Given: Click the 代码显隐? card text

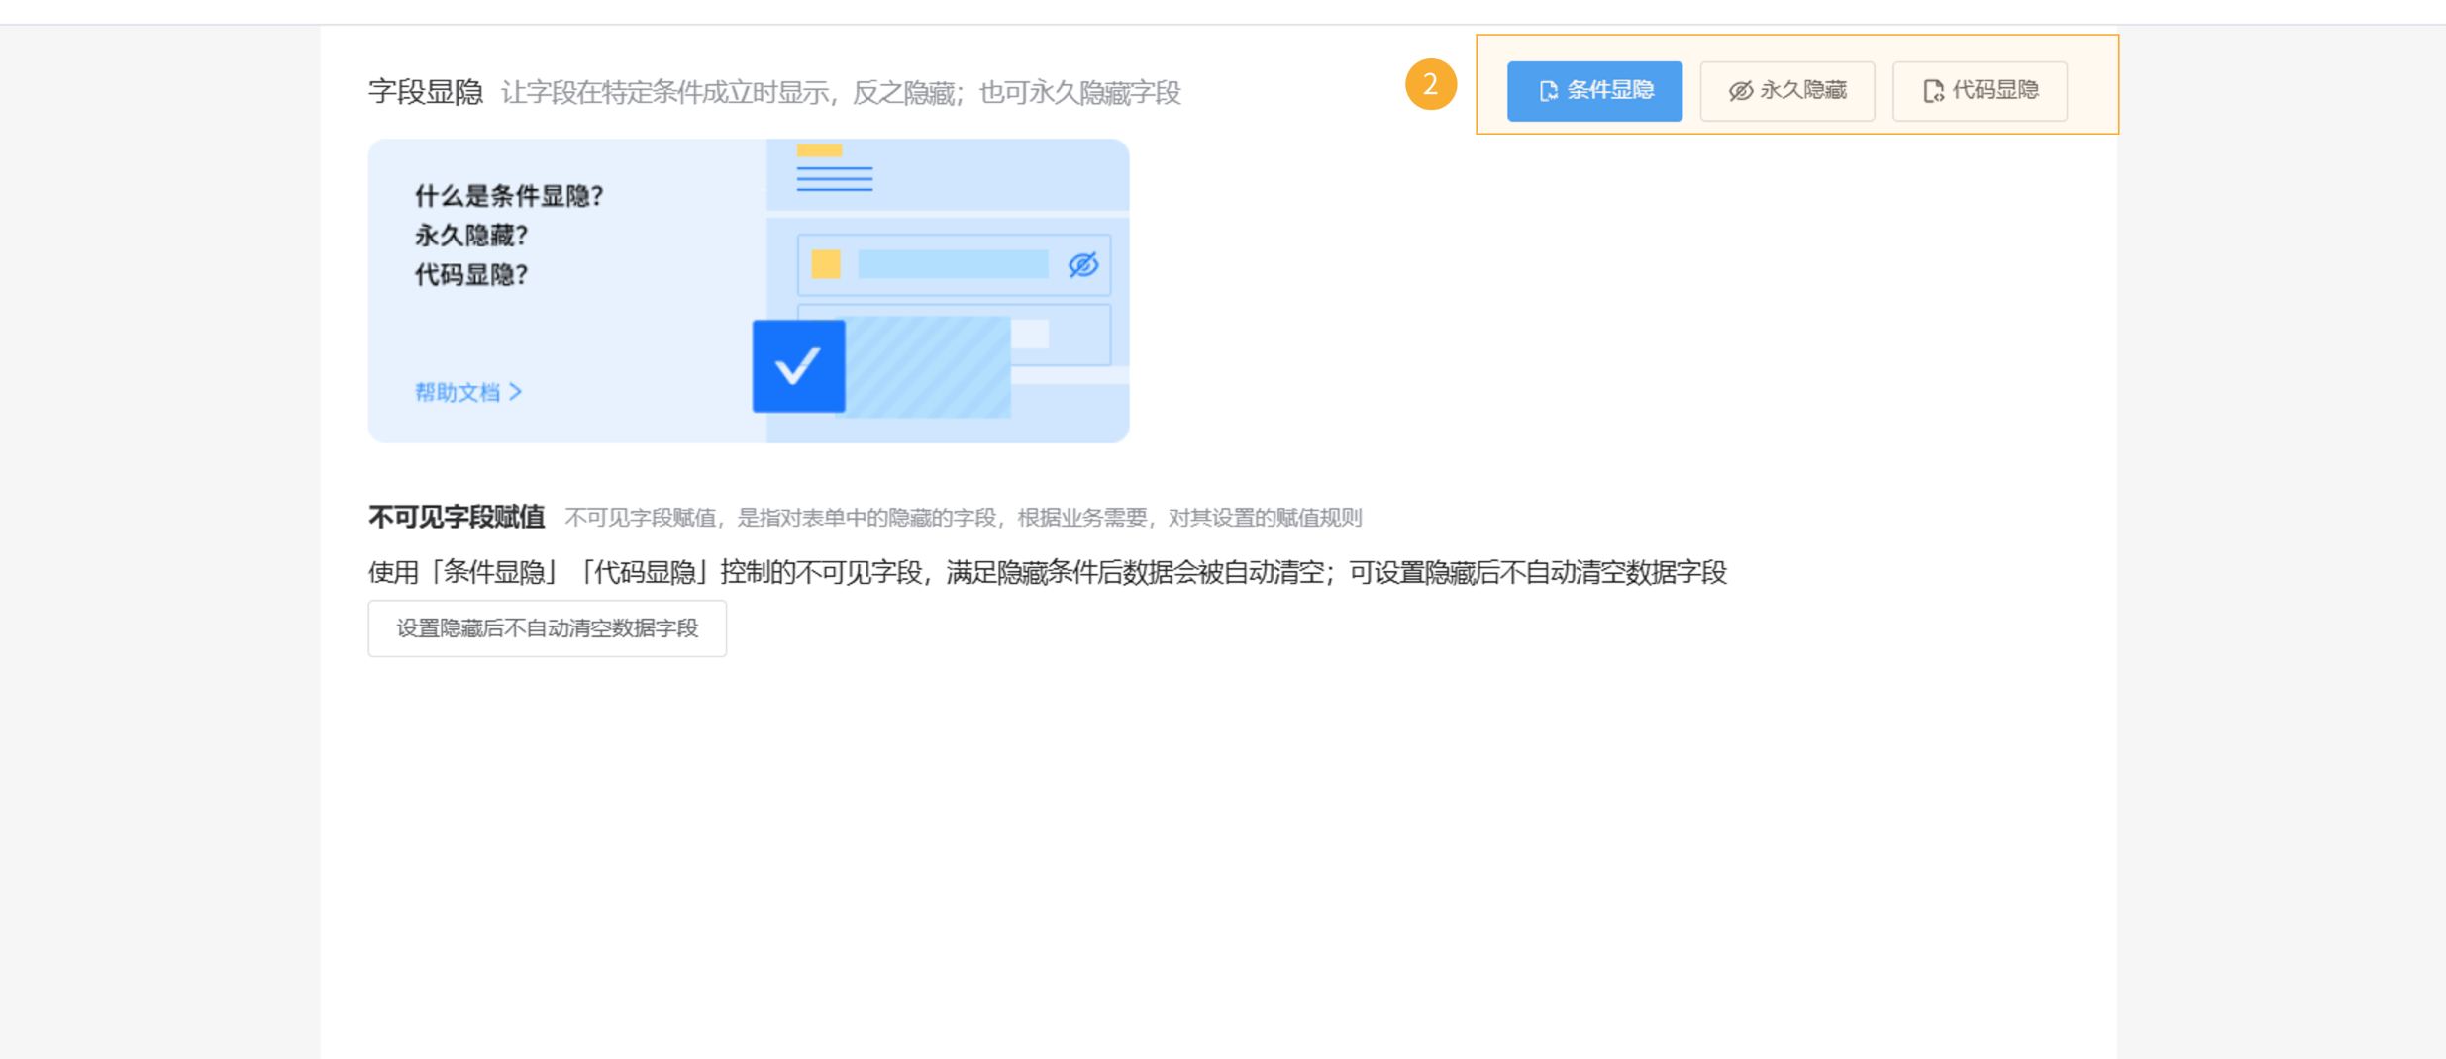Looking at the screenshot, I should [x=471, y=275].
